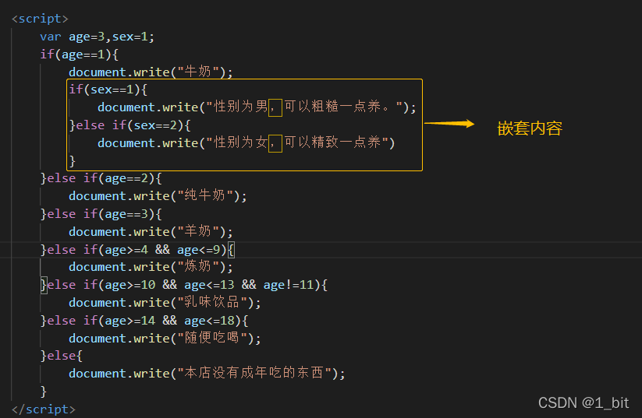Click the line containing 'age!=11'
Viewport: 642px width, 418px height.
click(x=184, y=285)
